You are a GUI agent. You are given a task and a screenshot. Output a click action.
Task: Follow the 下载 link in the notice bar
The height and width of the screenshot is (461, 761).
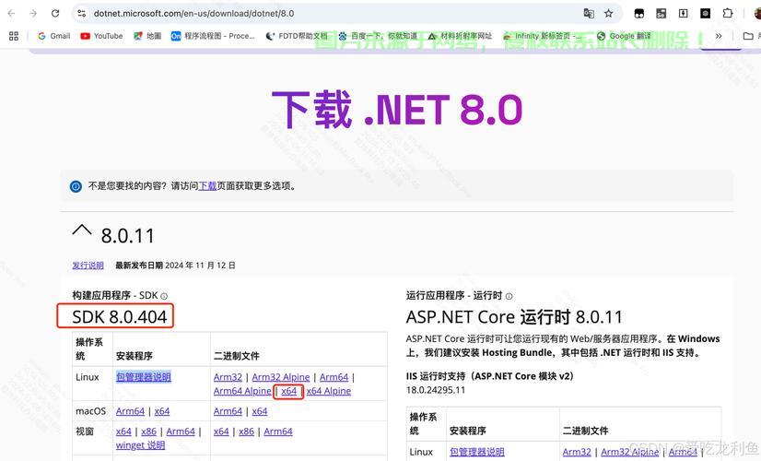coord(207,186)
